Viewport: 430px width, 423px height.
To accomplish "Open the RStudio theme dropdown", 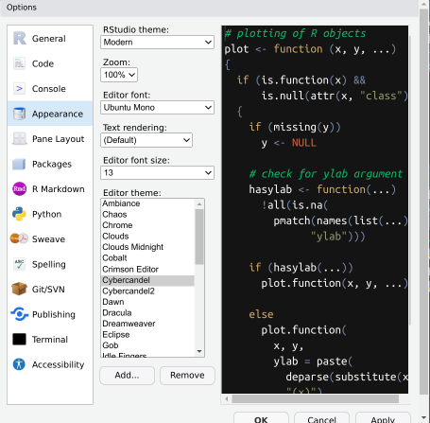I will click(x=157, y=43).
